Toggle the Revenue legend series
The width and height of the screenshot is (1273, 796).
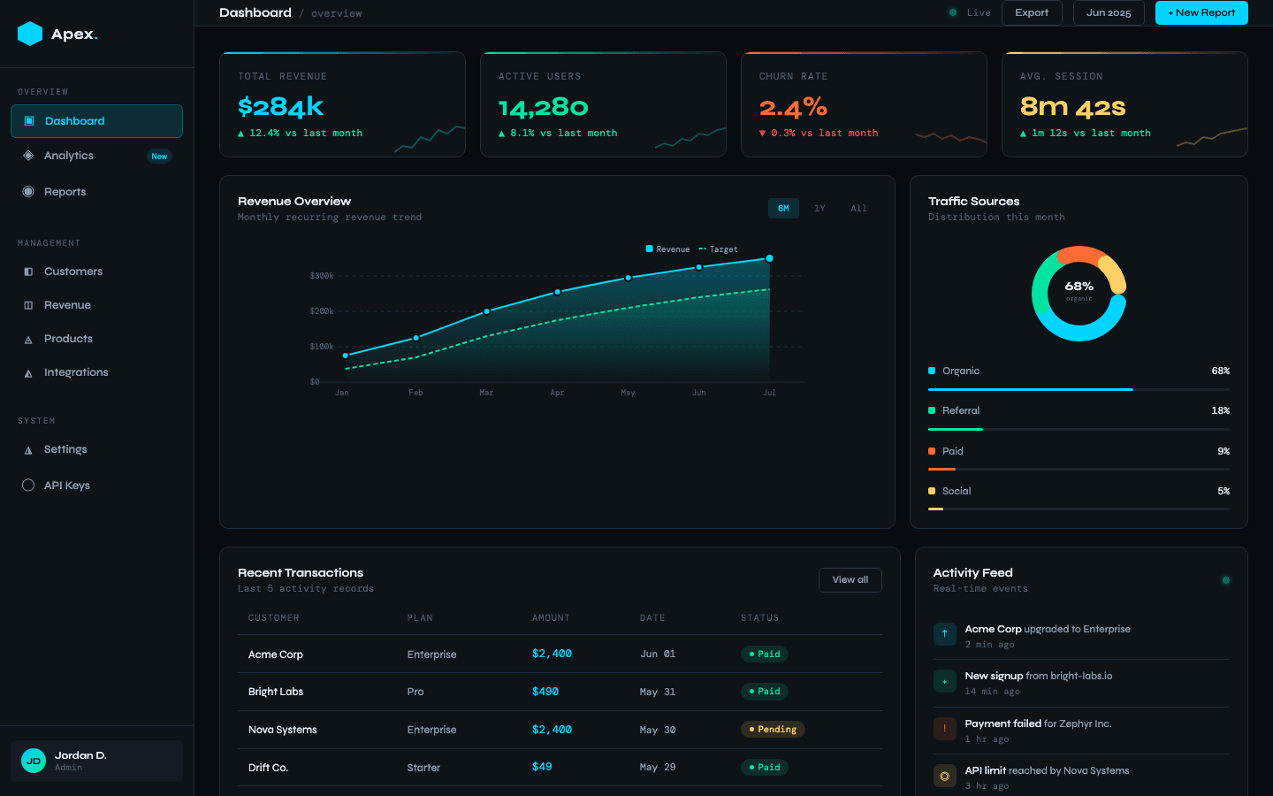pos(667,249)
